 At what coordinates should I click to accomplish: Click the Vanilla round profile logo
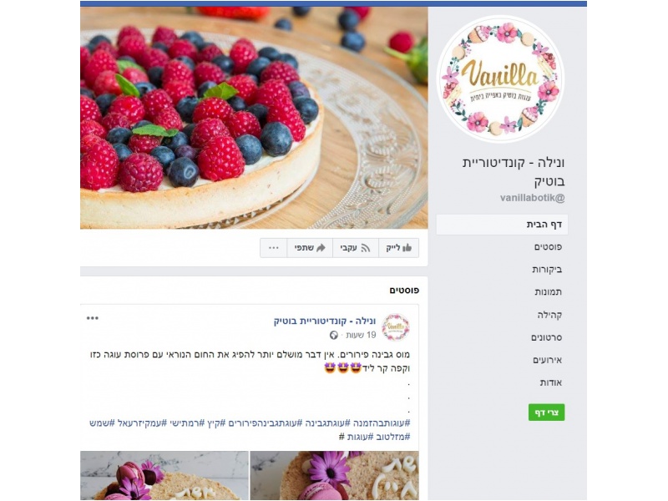(x=500, y=78)
